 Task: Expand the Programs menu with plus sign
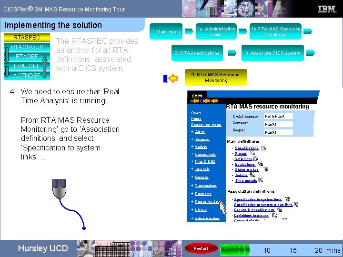pos(192,194)
